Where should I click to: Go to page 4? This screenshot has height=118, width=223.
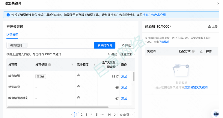[x=92, y=115]
